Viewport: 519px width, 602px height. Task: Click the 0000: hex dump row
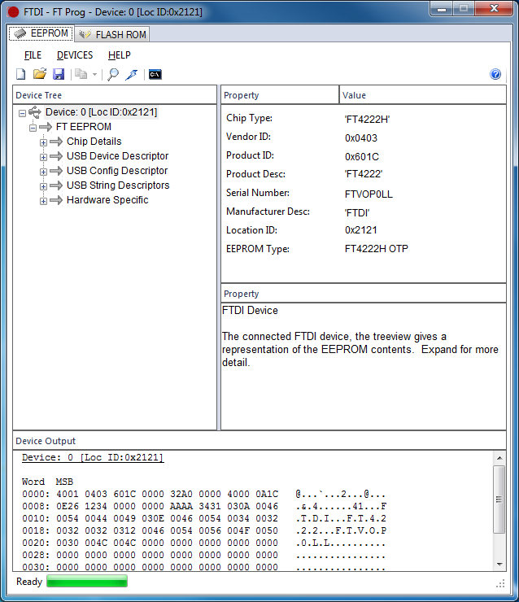click(203, 494)
